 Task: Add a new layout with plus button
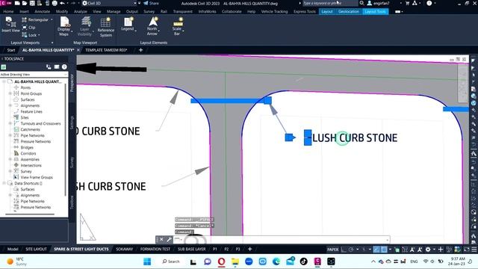[249, 249]
